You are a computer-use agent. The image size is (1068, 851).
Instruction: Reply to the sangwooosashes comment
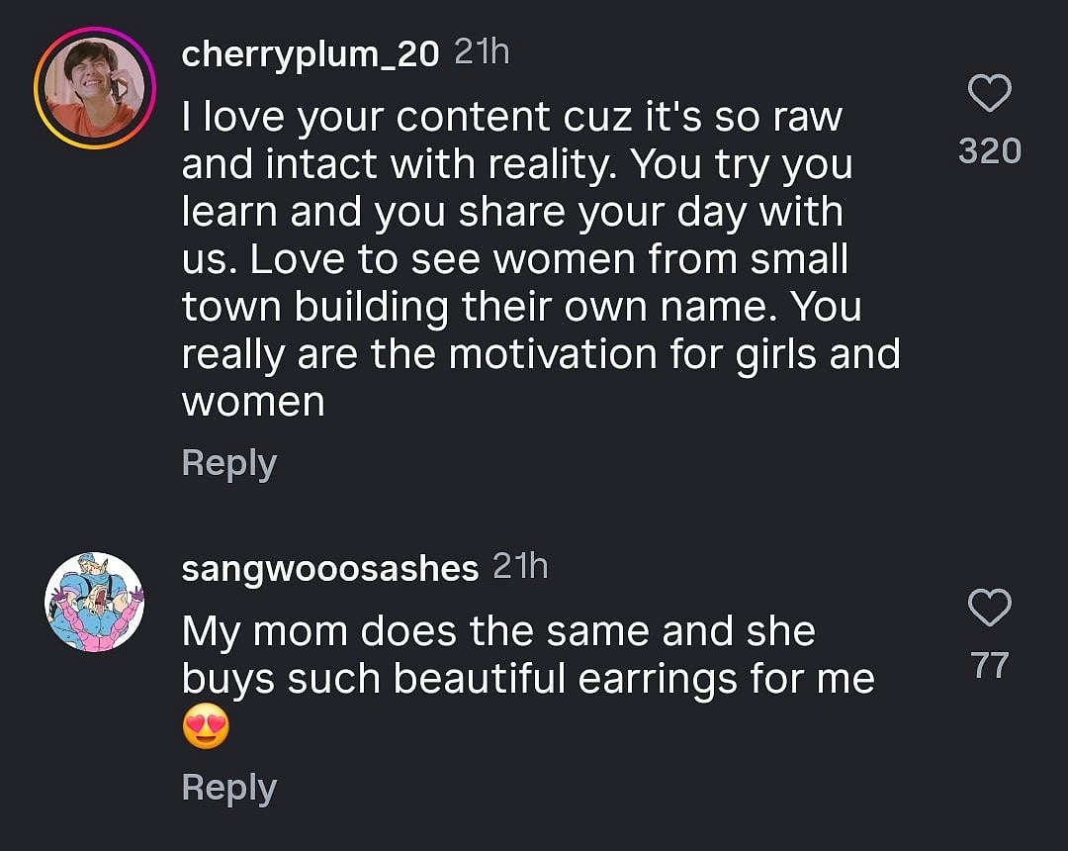228,788
